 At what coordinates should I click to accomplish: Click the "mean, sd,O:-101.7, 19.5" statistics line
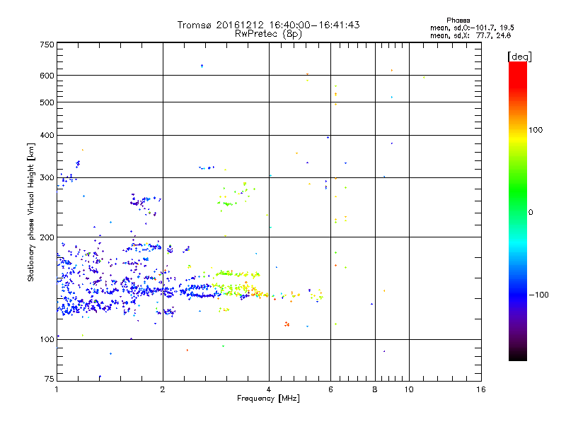472,28
